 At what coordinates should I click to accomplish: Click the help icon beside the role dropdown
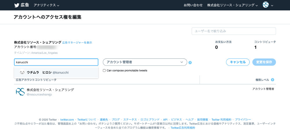coord(190,62)
